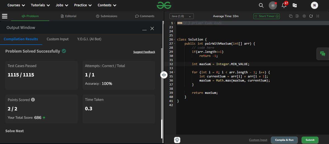
Task: Open the chat bubble widget
Action: coord(323,54)
